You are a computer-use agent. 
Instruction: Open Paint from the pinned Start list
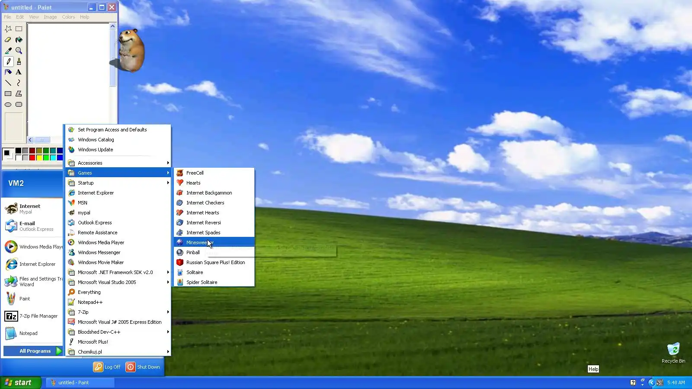click(33, 299)
